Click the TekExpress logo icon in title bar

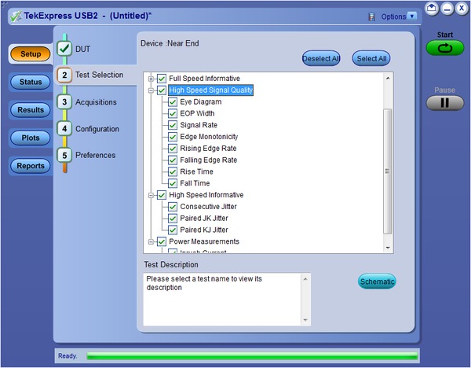pos(15,17)
